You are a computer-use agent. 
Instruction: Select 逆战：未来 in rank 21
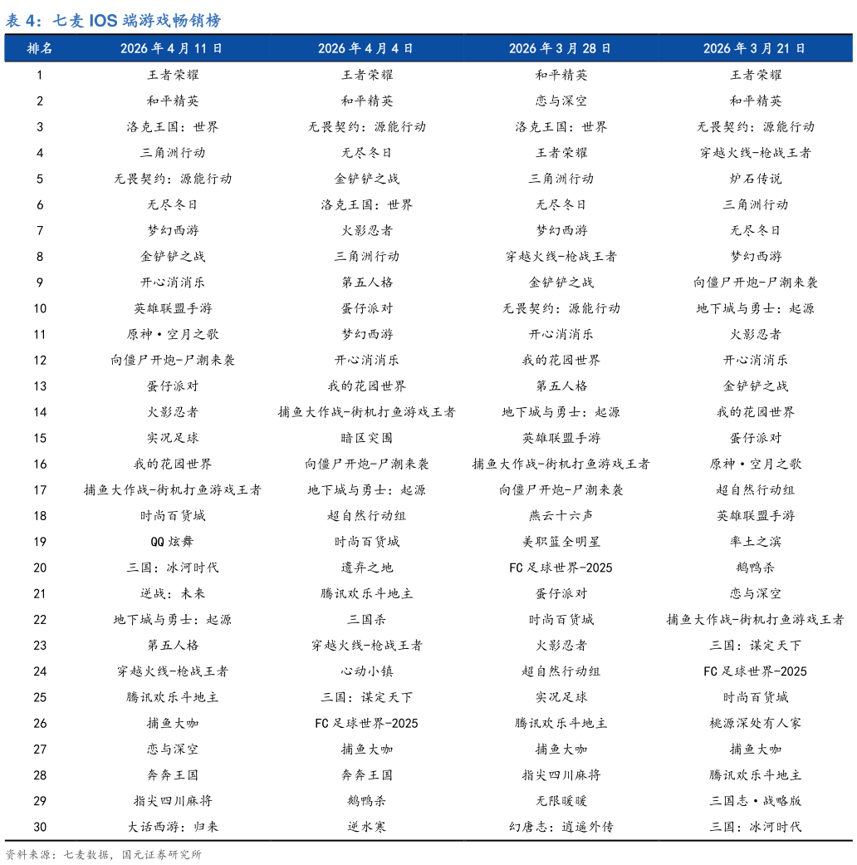tap(172, 593)
